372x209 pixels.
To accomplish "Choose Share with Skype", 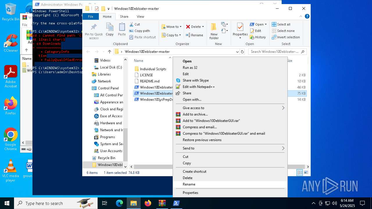I will coord(230,80).
